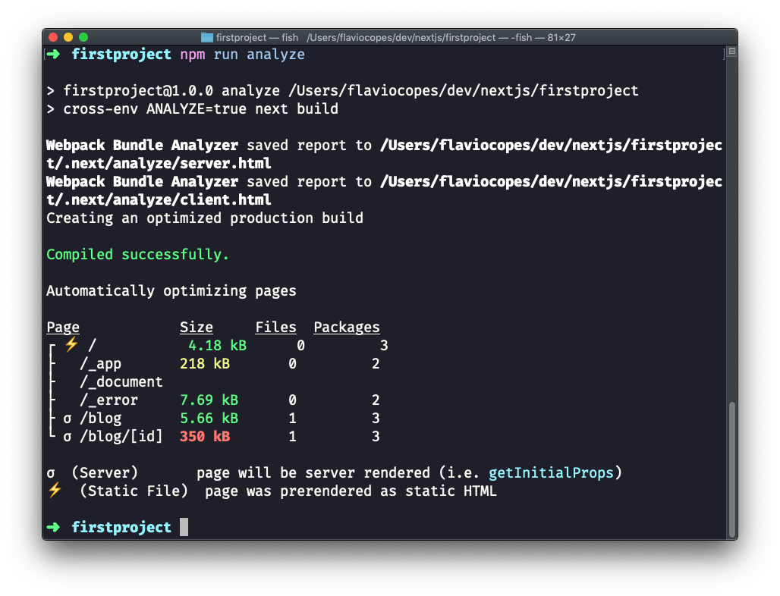This screenshot has height=596, width=780.
Task: Select the Size column header
Action: (x=196, y=327)
